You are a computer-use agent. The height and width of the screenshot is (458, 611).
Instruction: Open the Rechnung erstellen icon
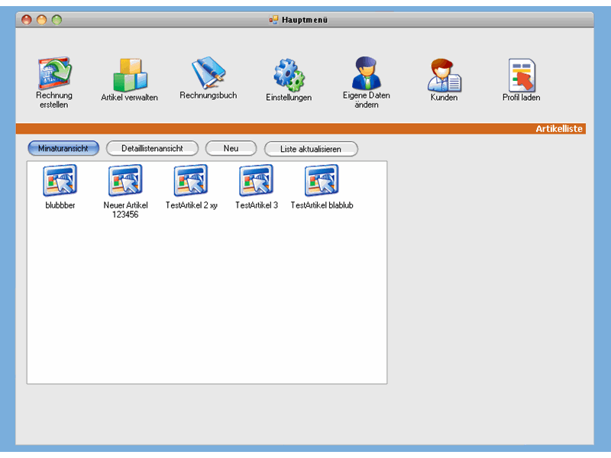54,73
